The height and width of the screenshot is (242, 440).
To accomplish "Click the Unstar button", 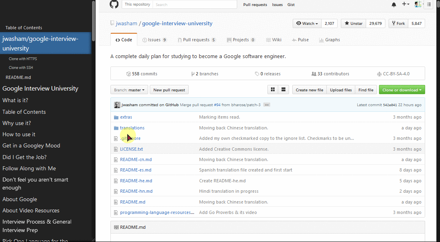I will point(354,24).
